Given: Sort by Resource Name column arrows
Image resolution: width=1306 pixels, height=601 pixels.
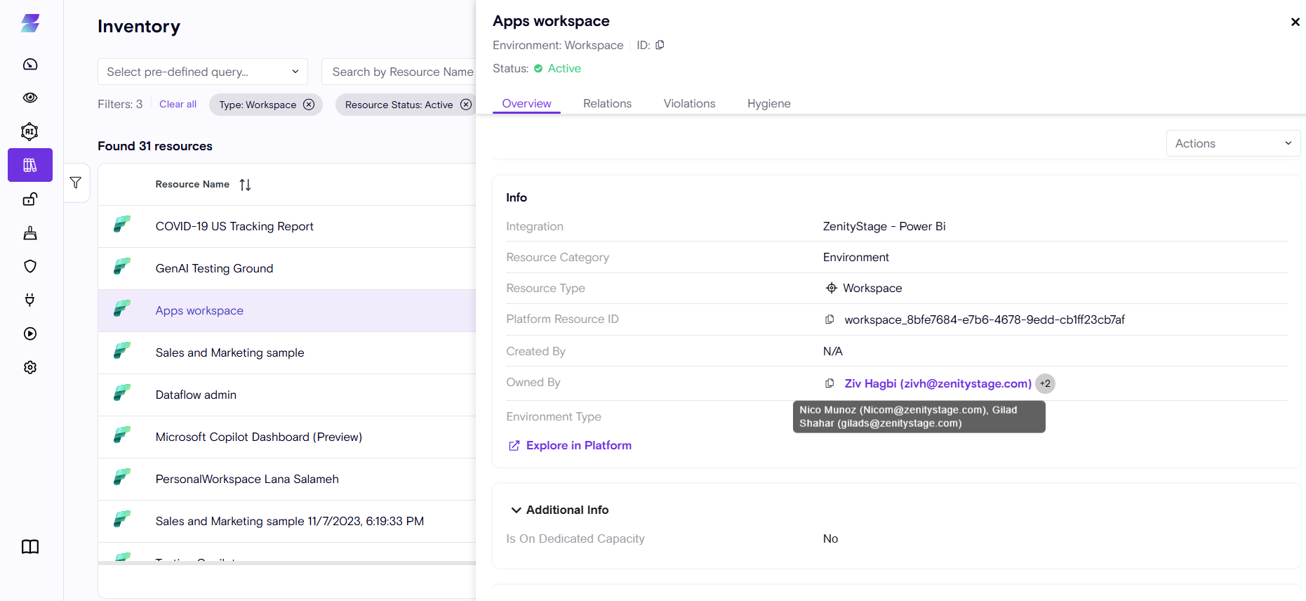Looking at the screenshot, I should [245, 185].
